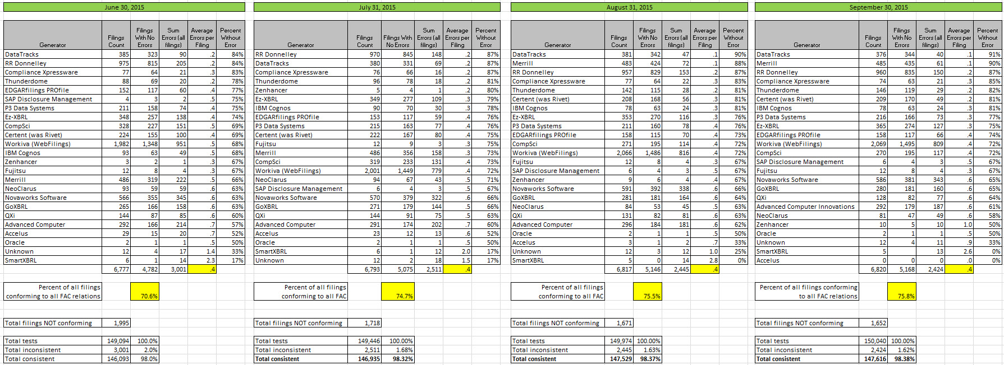Select filings count total 6,777

[x=116, y=269]
